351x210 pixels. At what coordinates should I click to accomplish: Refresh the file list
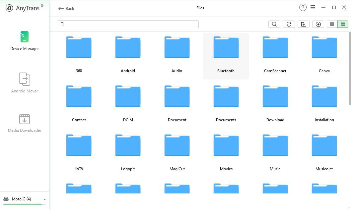289,24
